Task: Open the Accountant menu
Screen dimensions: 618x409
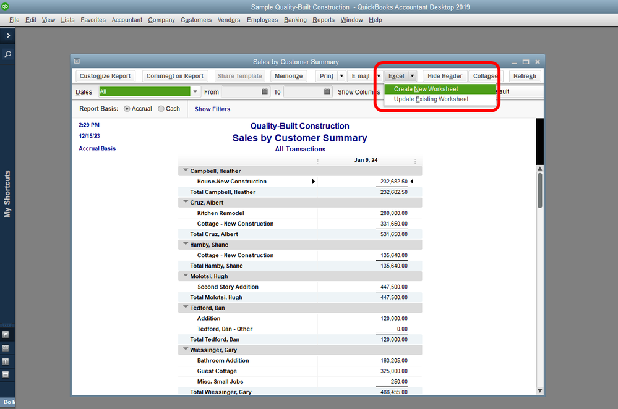Action: click(x=127, y=20)
